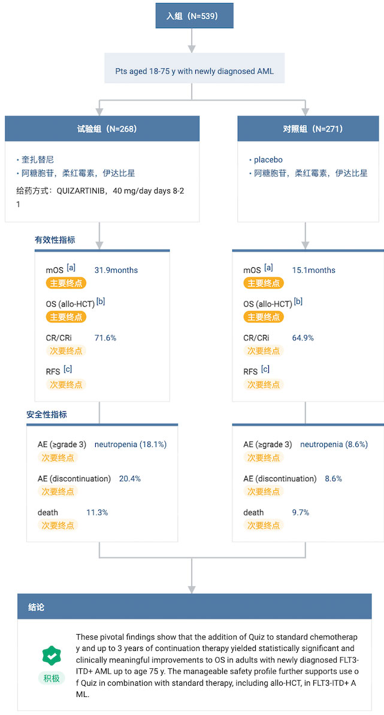Open footnote [a] beside mOS in trial group
The width and height of the screenshot is (384, 715).
tap(71, 267)
